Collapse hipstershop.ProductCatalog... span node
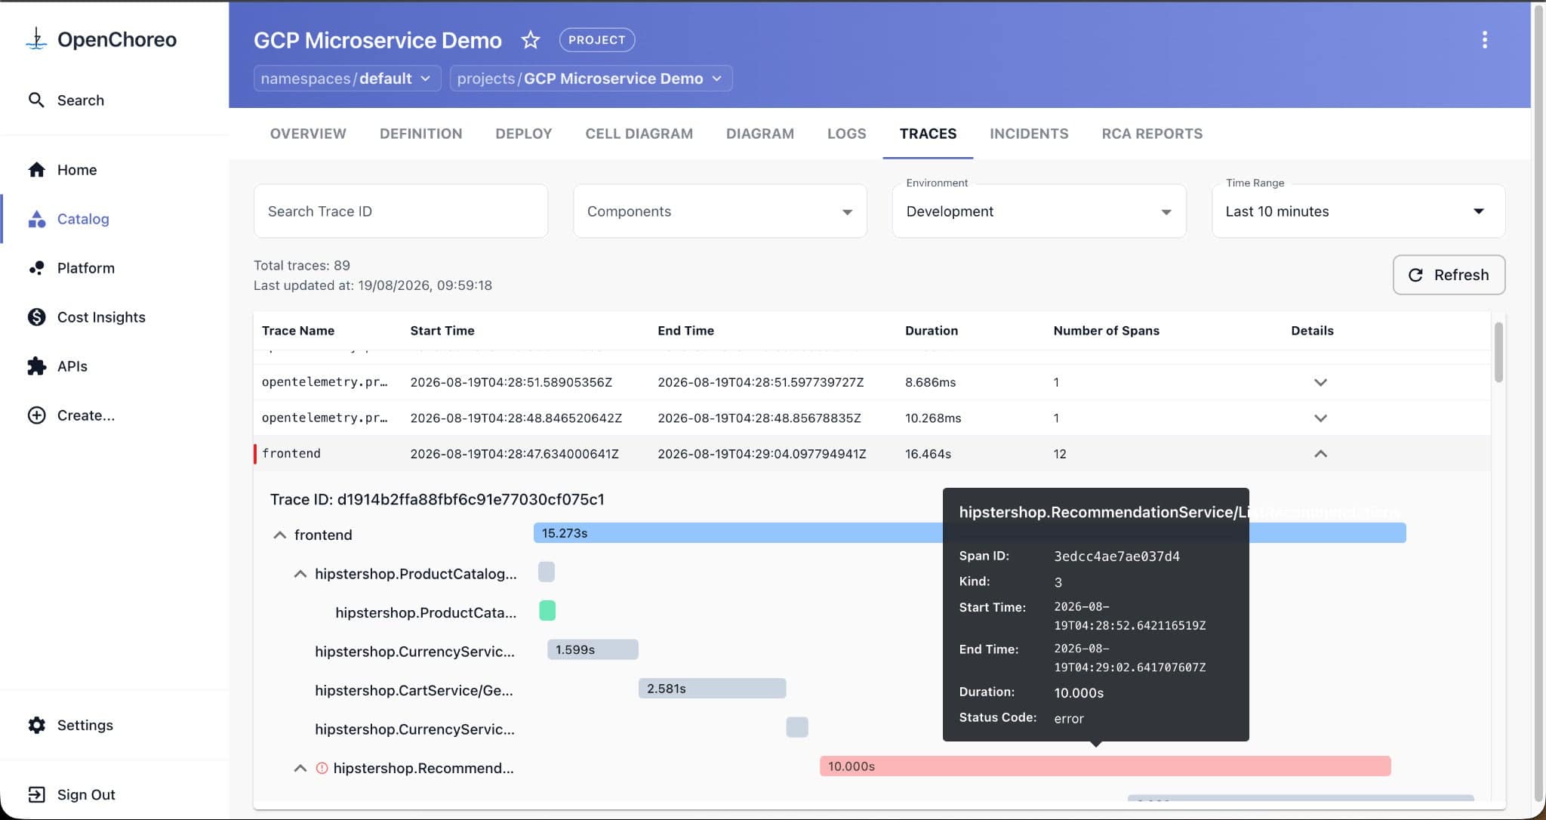Viewport: 1546px width, 820px height. coord(300,574)
